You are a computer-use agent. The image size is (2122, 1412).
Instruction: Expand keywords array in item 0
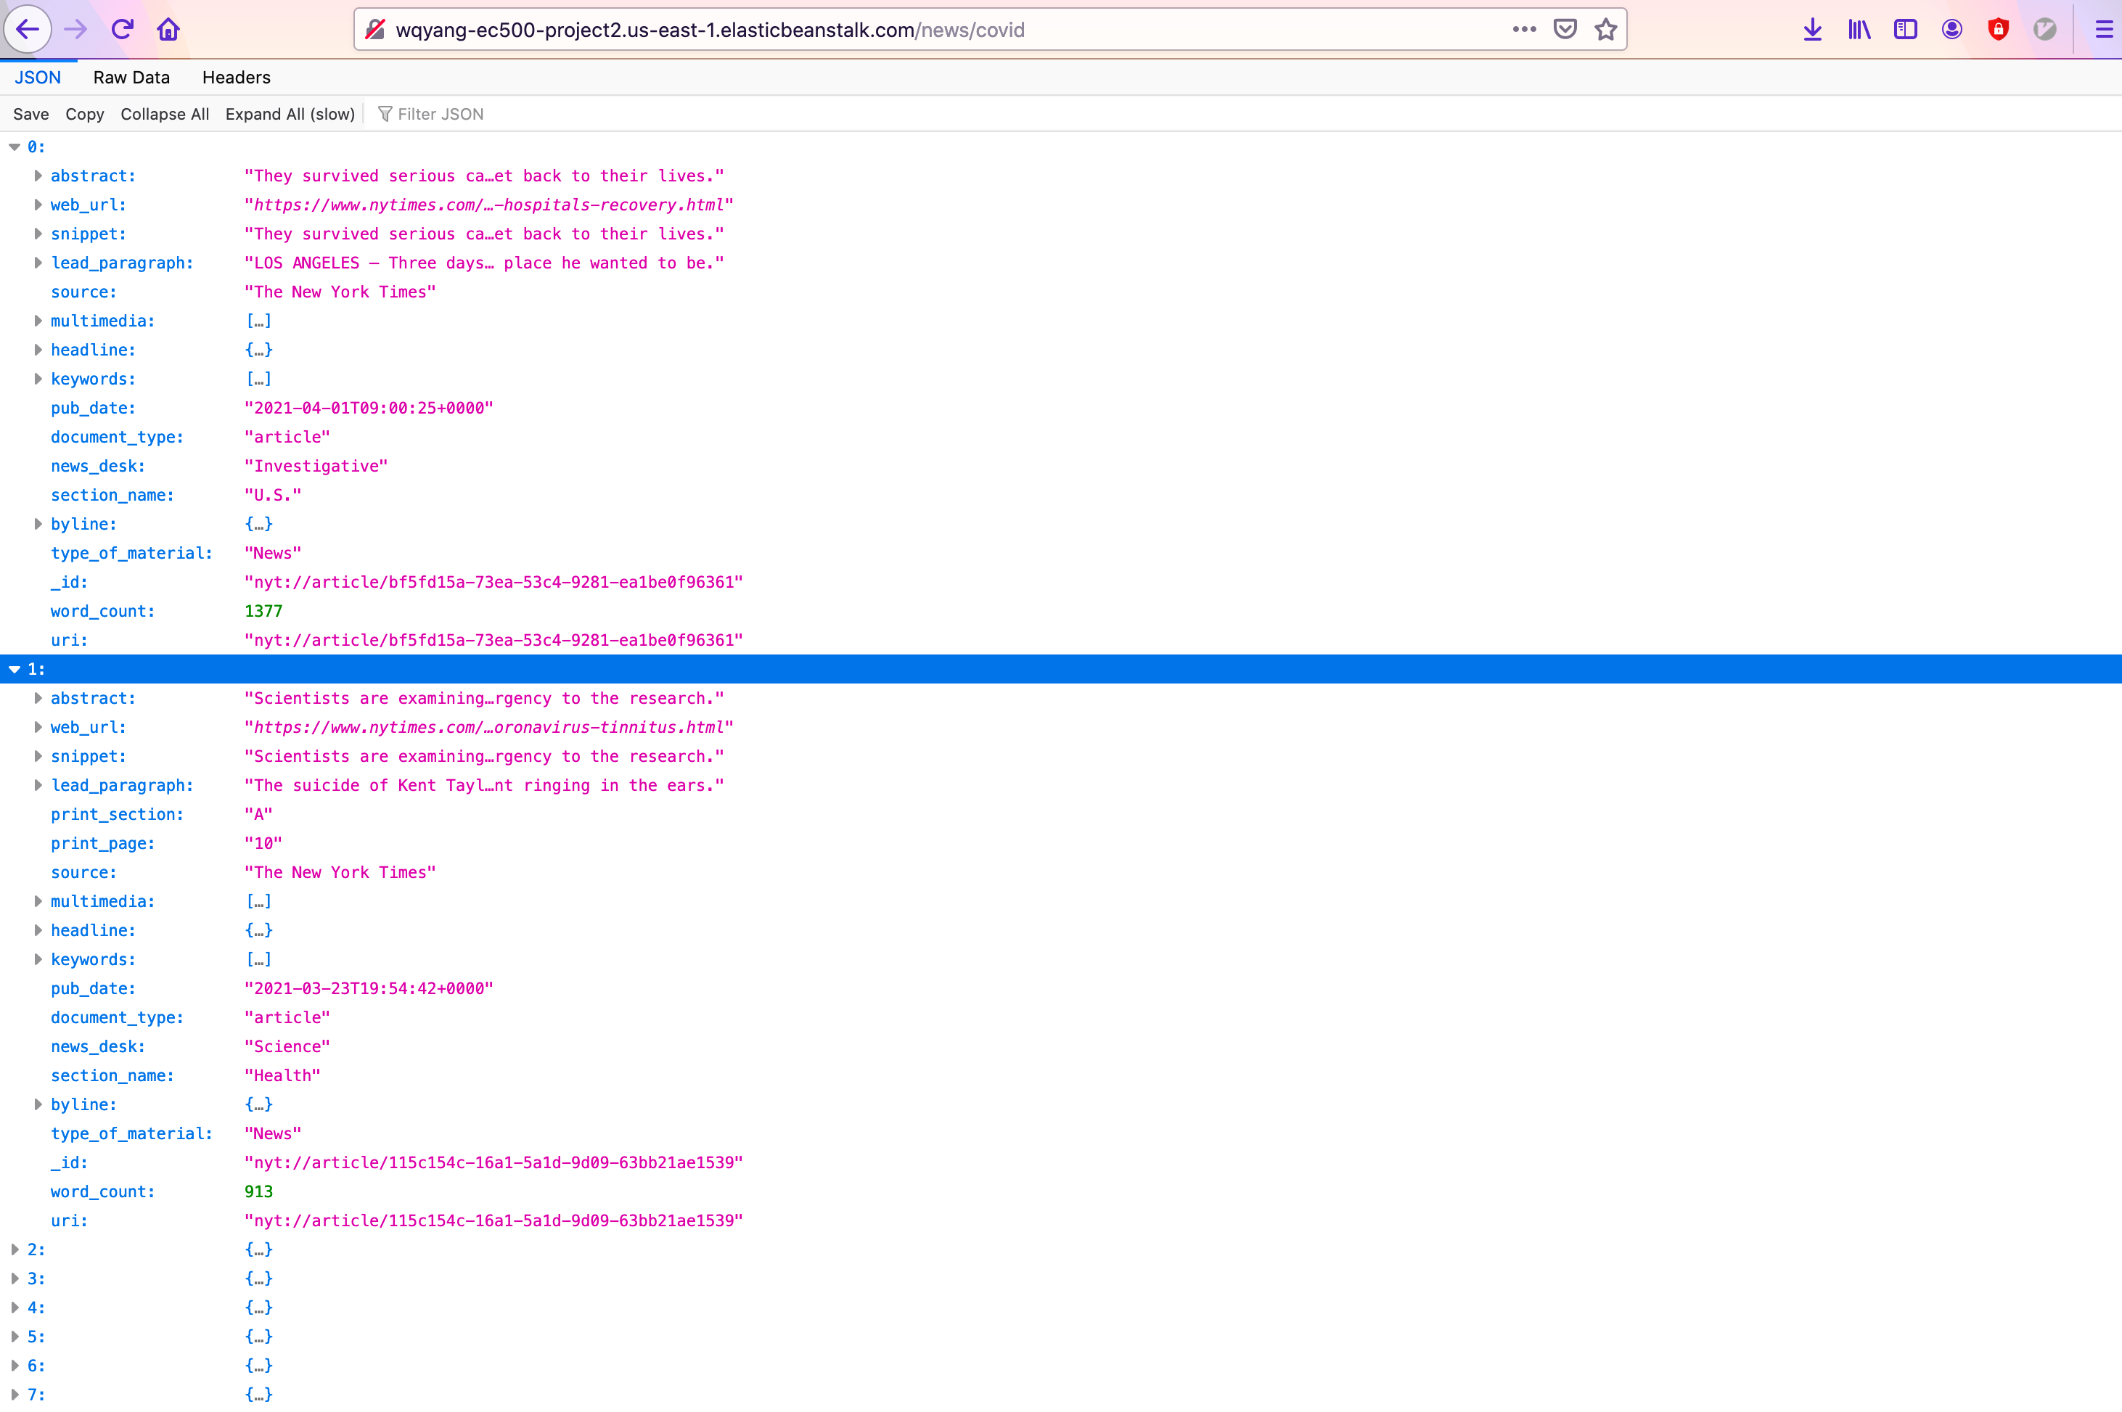tap(38, 379)
